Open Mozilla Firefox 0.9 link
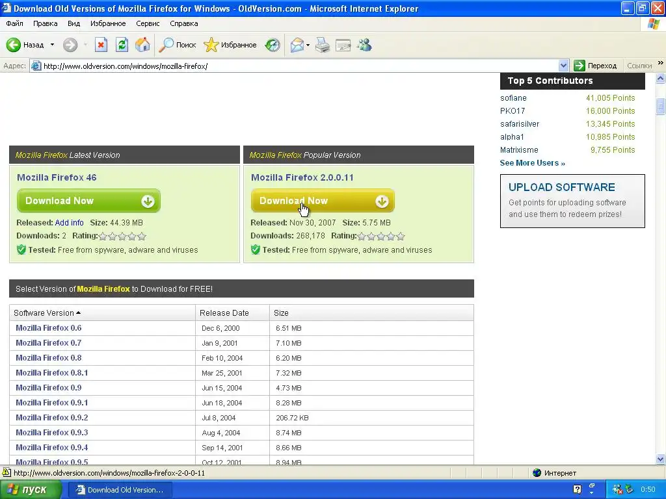The image size is (666, 499). point(48,387)
